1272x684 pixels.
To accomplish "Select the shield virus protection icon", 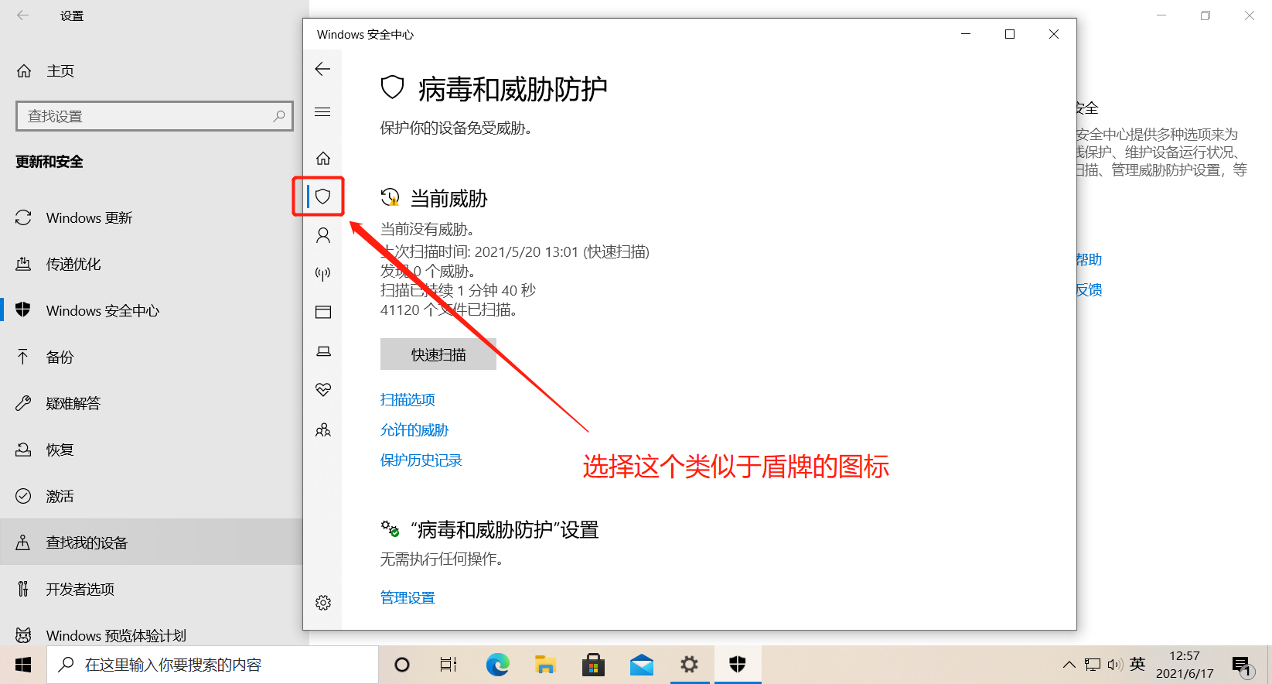I will [x=323, y=197].
